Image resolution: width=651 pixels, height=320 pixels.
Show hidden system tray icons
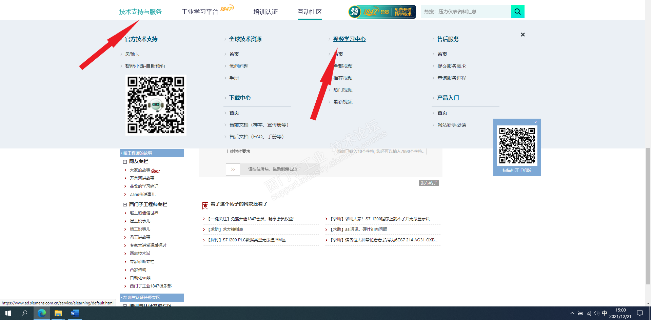tap(572, 313)
